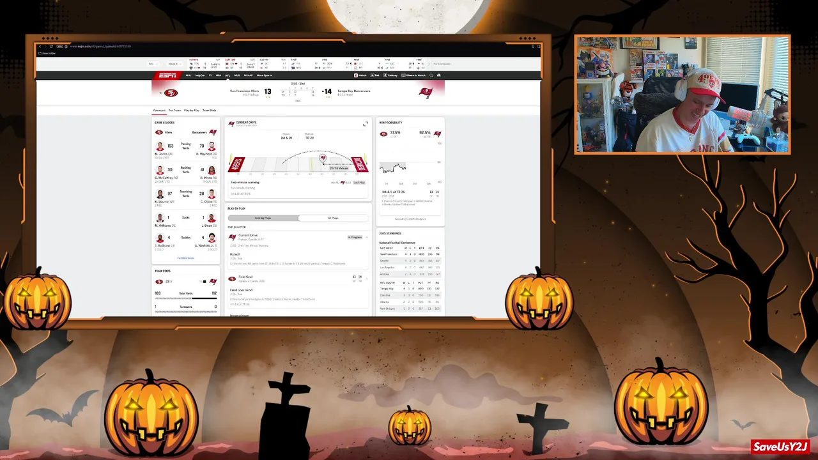Switch to the Team Stats tab

210,110
